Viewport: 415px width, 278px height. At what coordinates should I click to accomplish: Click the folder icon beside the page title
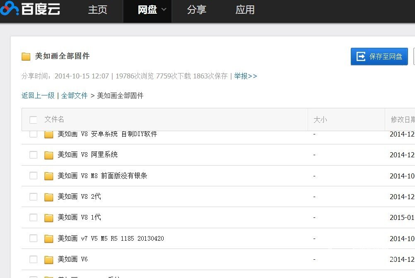(26, 56)
